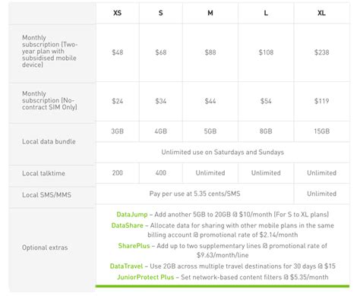Click the DataTravel link

pyautogui.click(x=126, y=266)
